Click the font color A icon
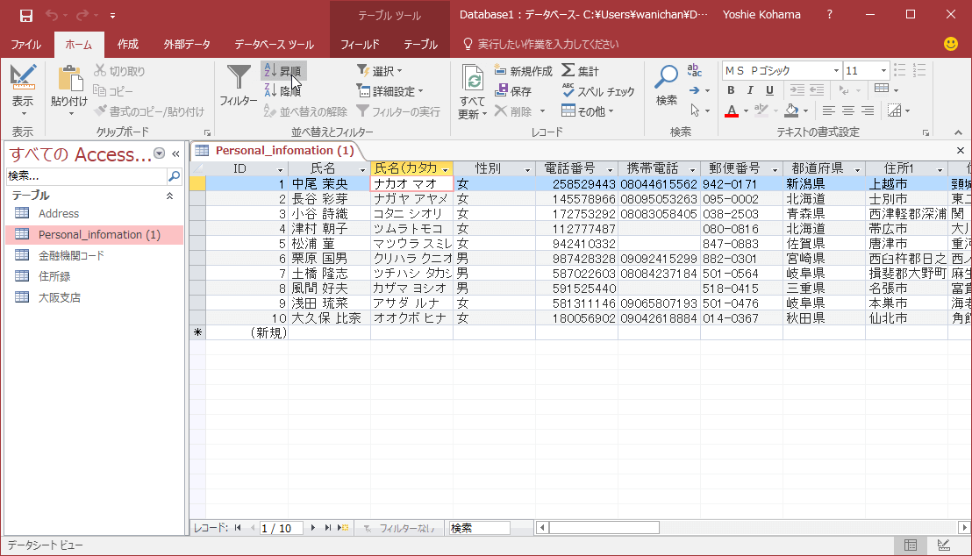The height and width of the screenshot is (556, 972). pos(732,111)
